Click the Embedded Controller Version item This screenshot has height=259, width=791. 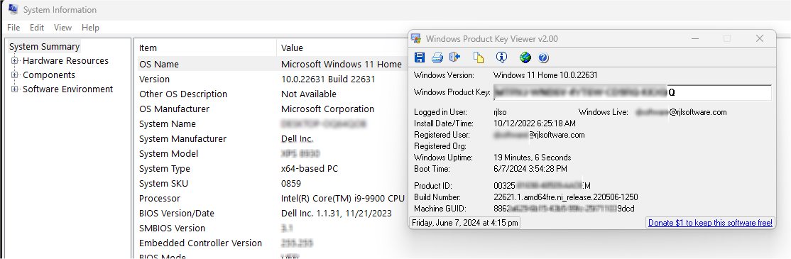coord(201,243)
